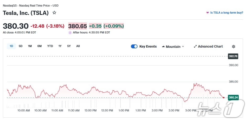
Task: Expand the Mountain chart style dropdown
Action: (183, 47)
